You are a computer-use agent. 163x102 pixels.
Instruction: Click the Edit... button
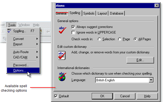coord(140,60)
